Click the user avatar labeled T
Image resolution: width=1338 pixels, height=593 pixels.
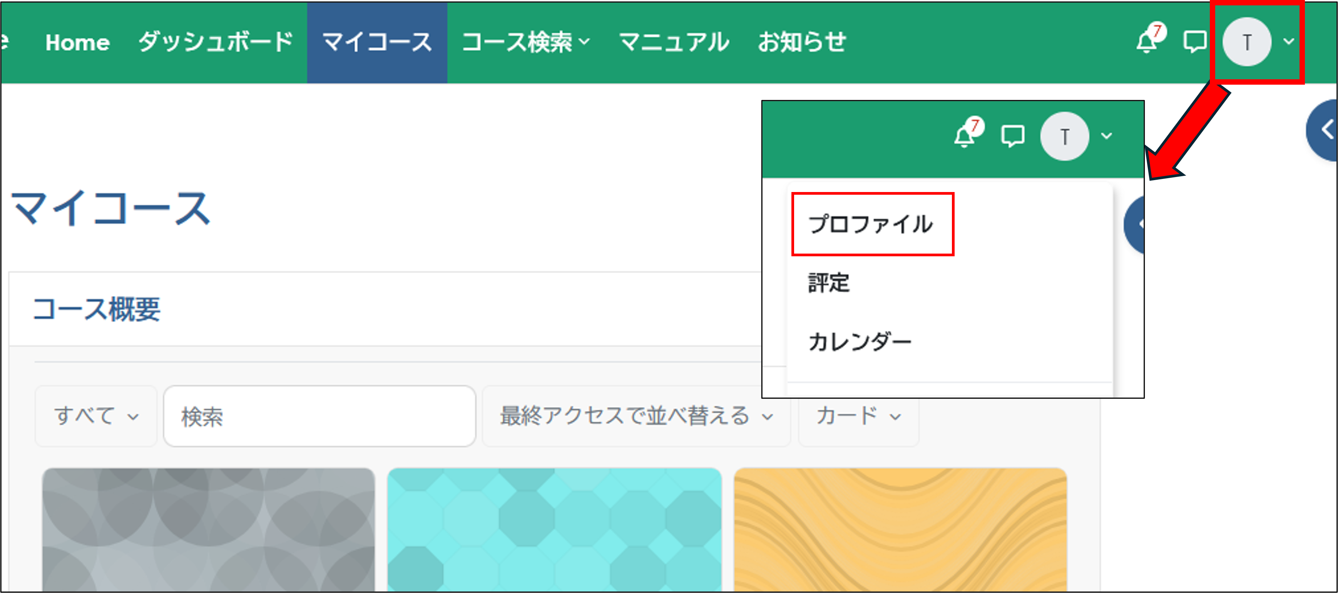click(1247, 42)
